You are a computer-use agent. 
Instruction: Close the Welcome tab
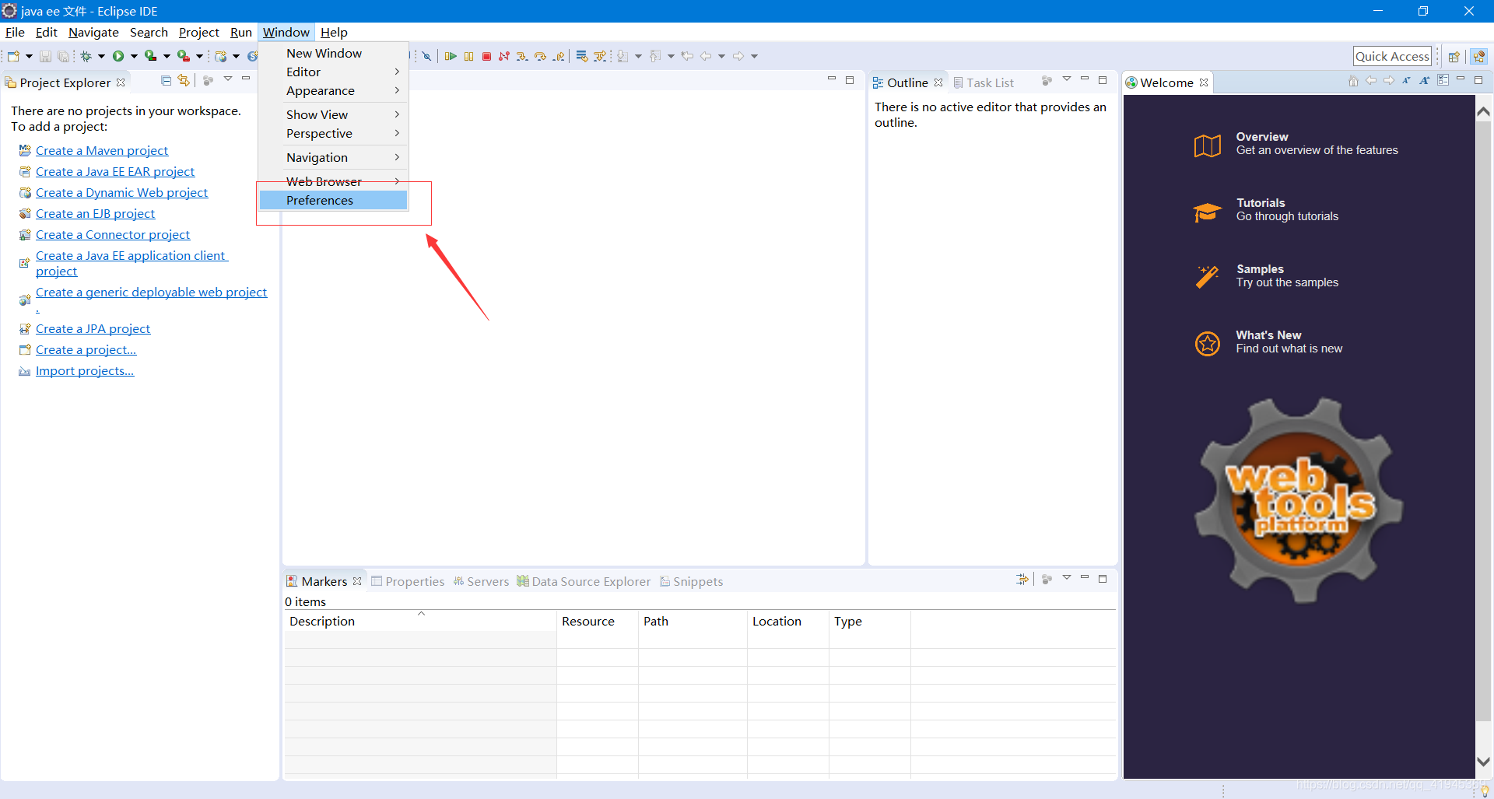(x=1204, y=82)
